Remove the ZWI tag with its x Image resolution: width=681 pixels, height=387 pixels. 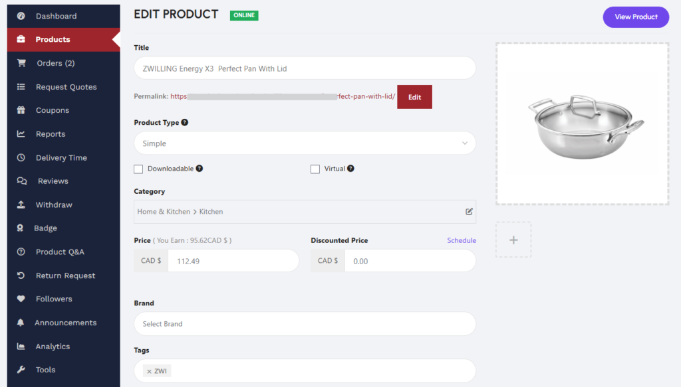pyautogui.click(x=149, y=371)
